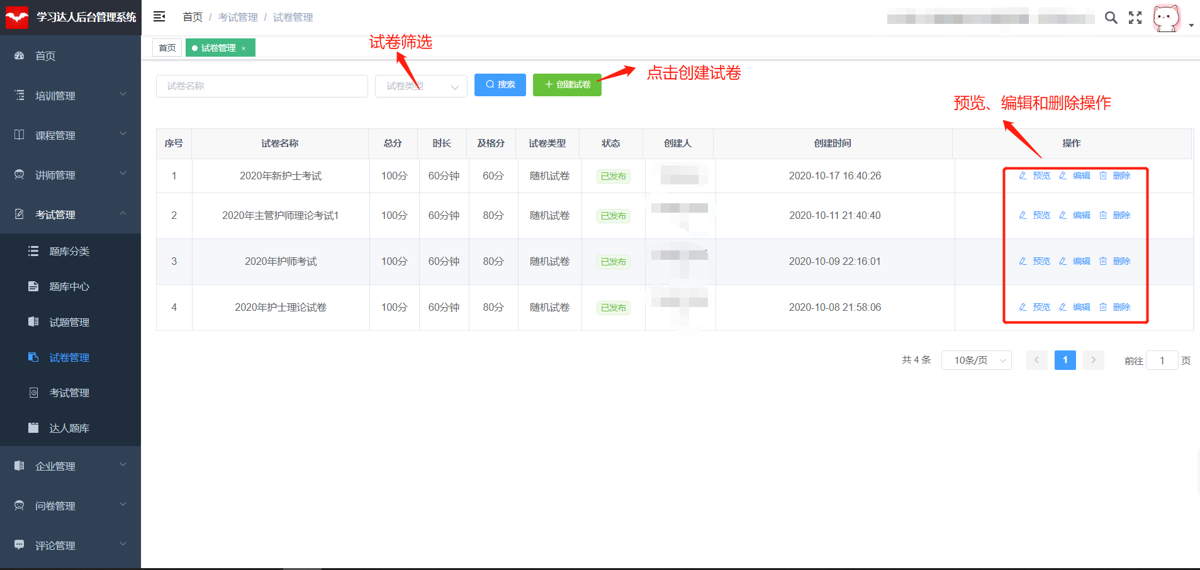
Task: Close the 试卷管理 tab with x icon
Action: (x=244, y=48)
